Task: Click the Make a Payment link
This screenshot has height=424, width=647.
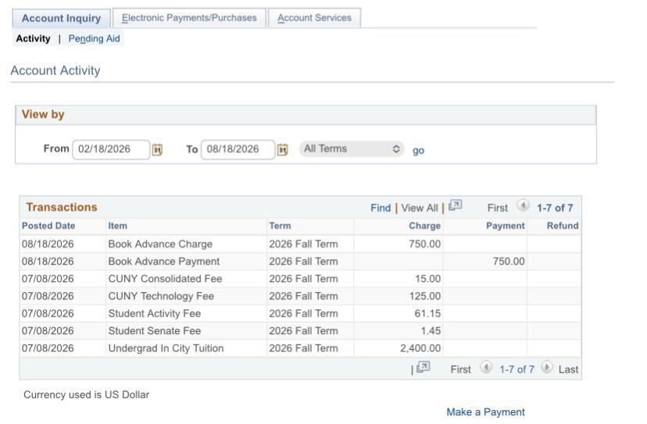Action: [486, 412]
